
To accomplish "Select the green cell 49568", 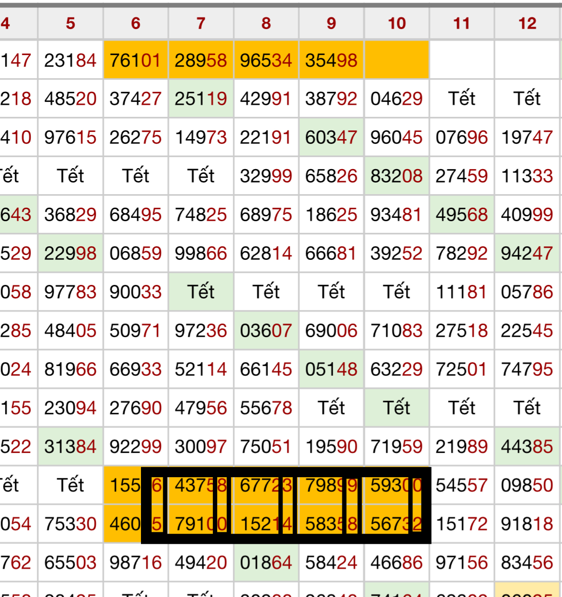I will (462, 214).
